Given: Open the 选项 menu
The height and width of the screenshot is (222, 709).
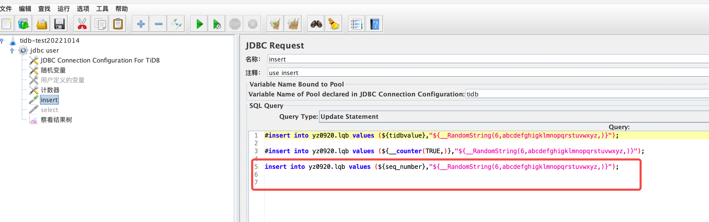Looking at the screenshot, I should 83,9.
